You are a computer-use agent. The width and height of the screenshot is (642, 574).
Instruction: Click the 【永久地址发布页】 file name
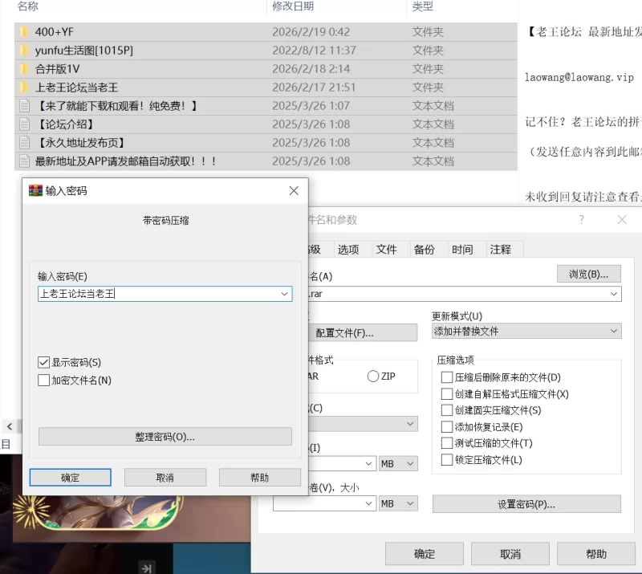point(81,143)
